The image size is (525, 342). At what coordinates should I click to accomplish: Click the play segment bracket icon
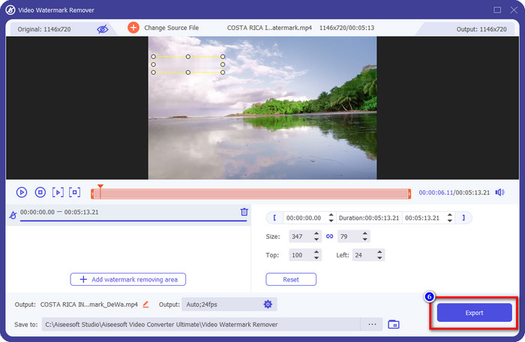[x=58, y=192]
